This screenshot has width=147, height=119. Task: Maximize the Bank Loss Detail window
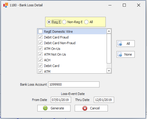click(124, 5)
